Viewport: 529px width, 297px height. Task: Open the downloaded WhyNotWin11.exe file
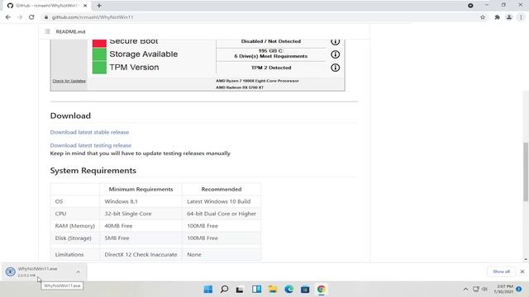click(x=37, y=271)
